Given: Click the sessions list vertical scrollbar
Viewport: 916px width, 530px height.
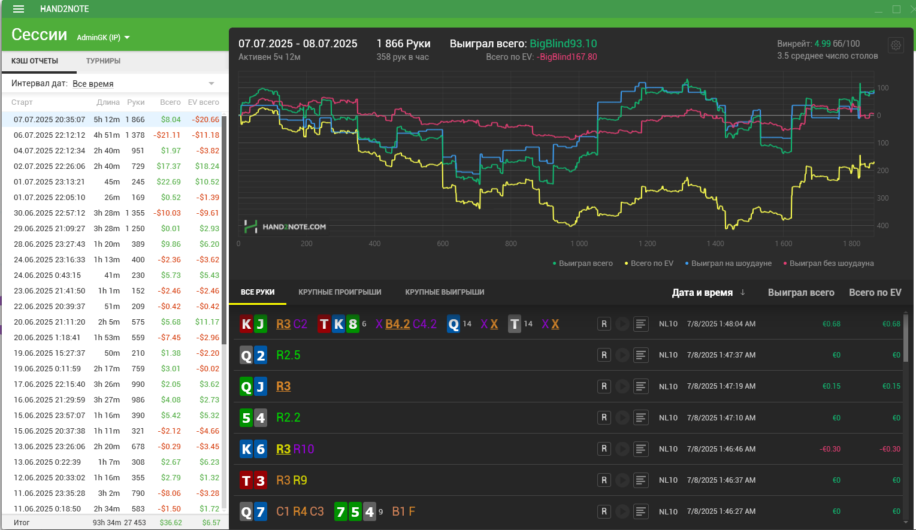Looking at the screenshot, I should coord(225,231).
